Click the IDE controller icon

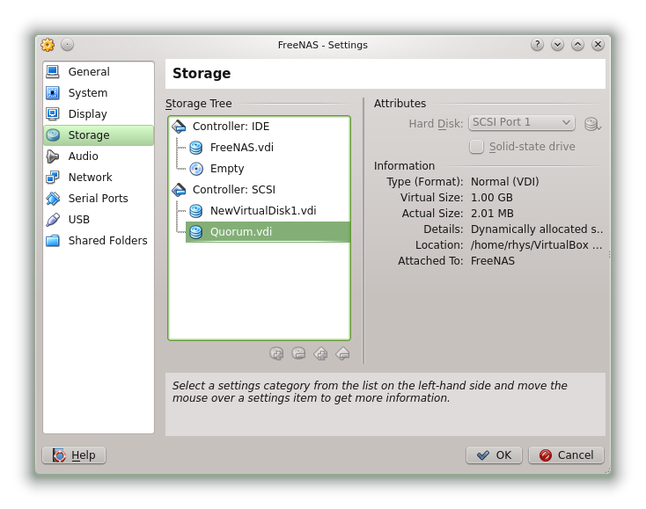pos(179,127)
